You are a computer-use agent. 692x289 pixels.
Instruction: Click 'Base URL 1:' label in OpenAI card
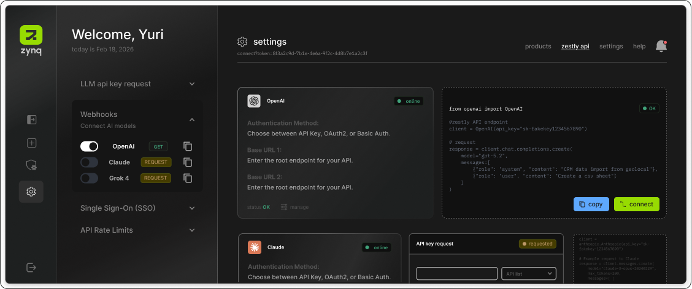pyautogui.click(x=265, y=150)
